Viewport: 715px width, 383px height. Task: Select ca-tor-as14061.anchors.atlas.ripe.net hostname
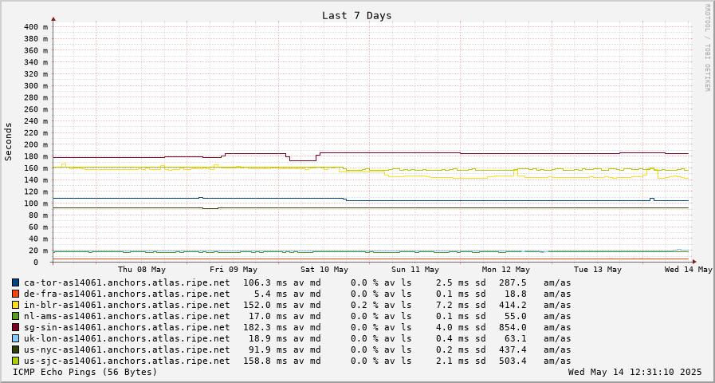click(127, 282)
